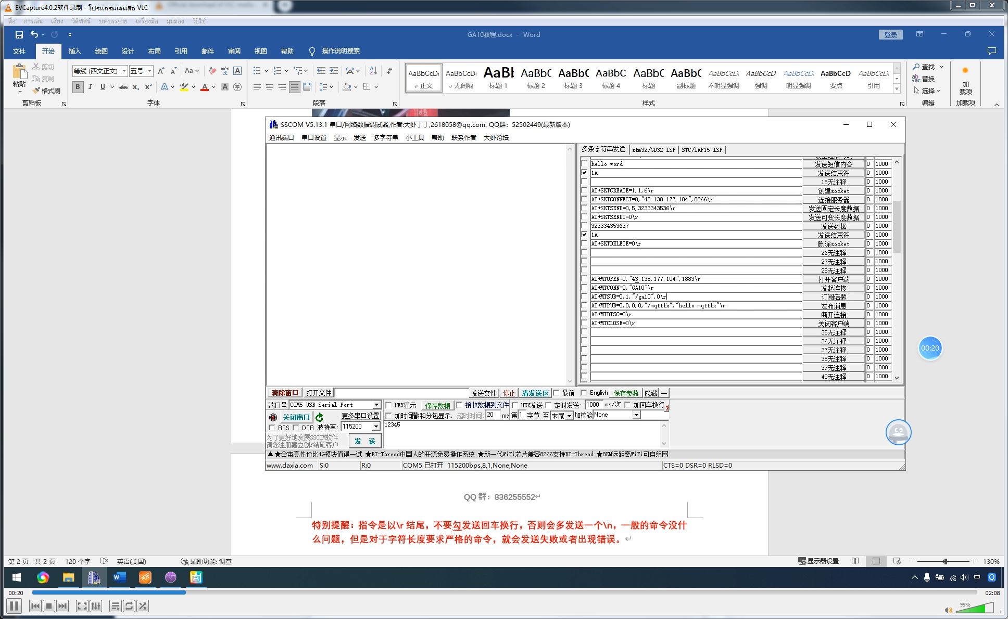This screenshot has height=619, width=1008.
Task: Undo the last action in Word
Action: 34,35
